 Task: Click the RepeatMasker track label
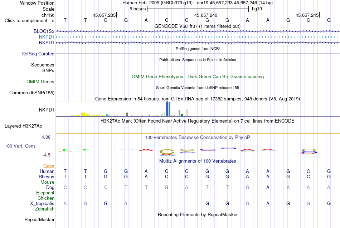[x=39, y=219]
